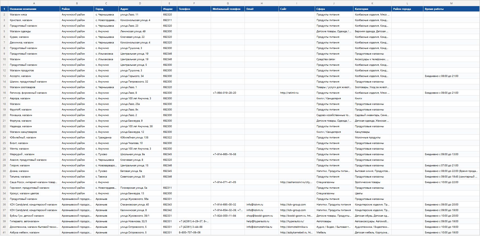Select 'Ежедневно с 07:00 до 21:00' cell
Image resolution: width=480 pixels, height=240 pixels.
click(451, 165)
